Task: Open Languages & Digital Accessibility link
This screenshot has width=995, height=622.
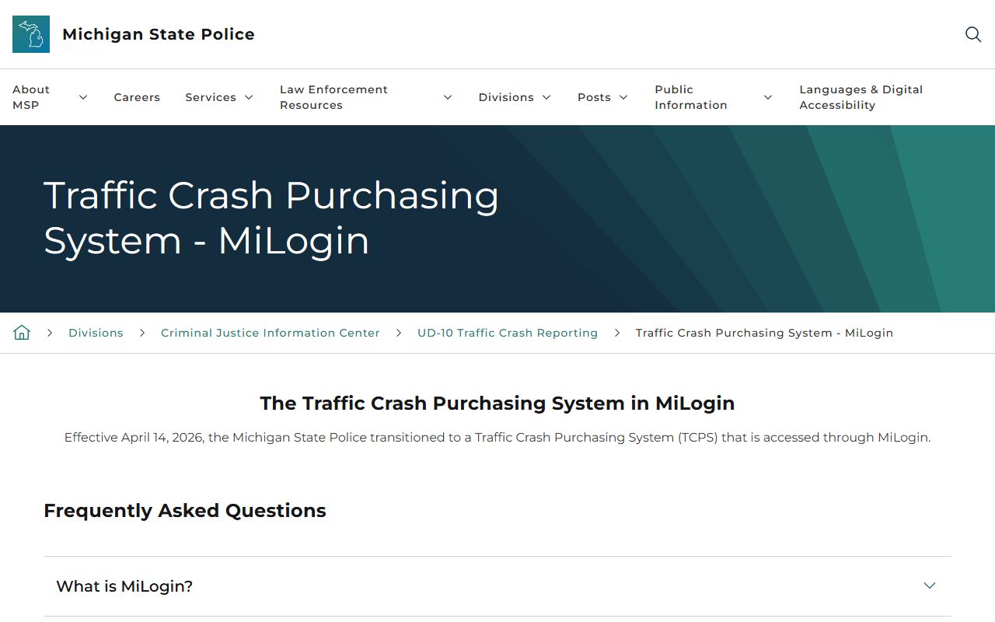Action: pyautogui.click(x=861, y=97)
